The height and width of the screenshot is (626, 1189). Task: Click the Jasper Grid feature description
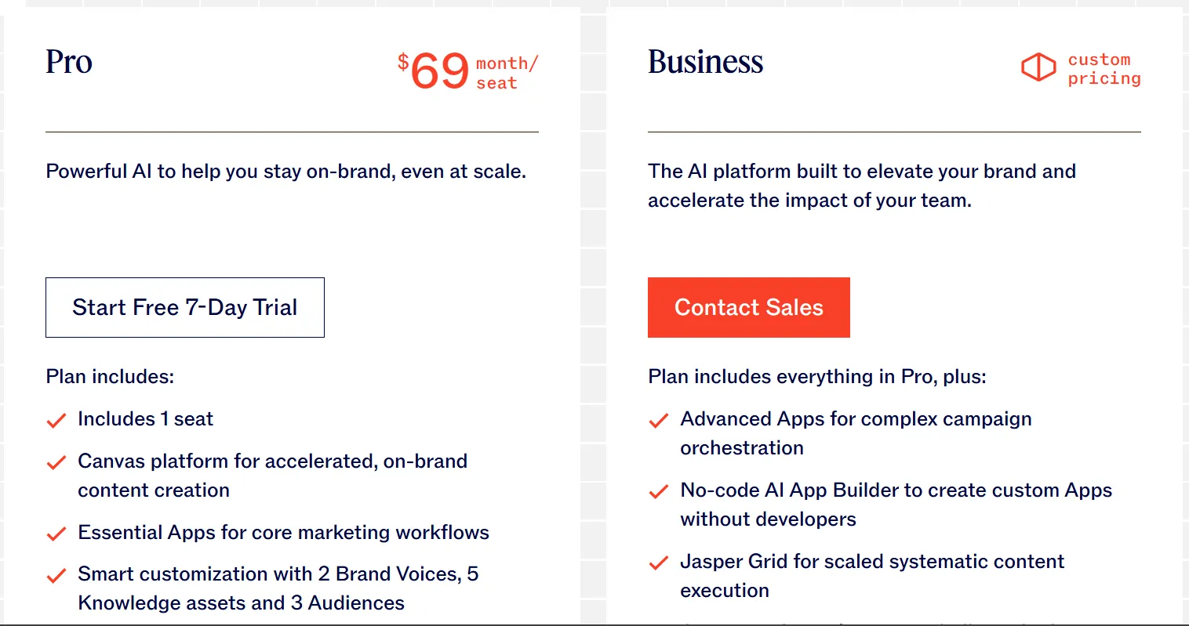point(871,575)
